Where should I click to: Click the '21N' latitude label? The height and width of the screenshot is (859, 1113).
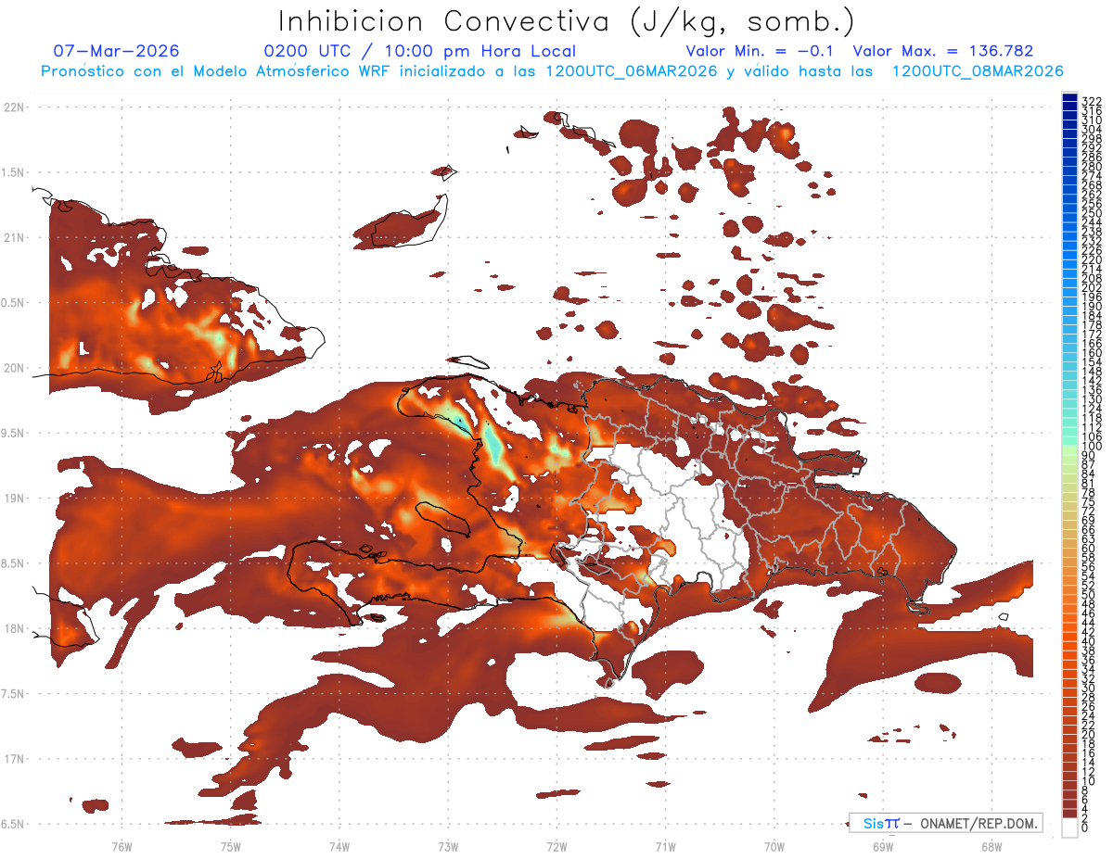click(x=14, y=237)
